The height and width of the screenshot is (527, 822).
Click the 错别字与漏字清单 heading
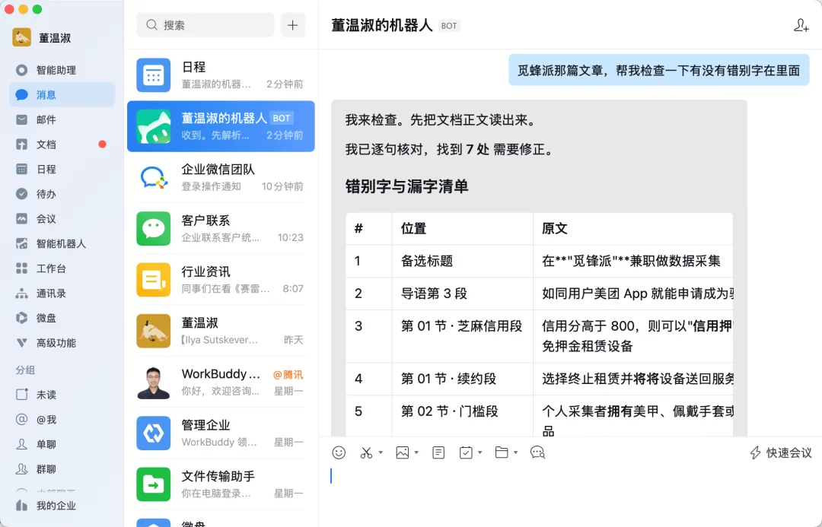pos(406,186)
